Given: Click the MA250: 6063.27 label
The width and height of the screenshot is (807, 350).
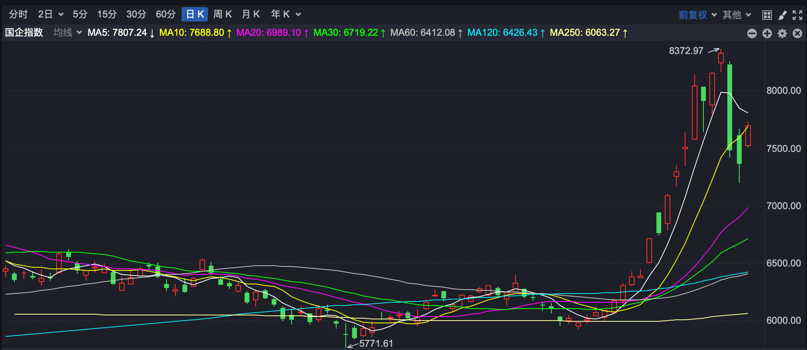Looking at the screenshot, I should click(x=589, y=33).
